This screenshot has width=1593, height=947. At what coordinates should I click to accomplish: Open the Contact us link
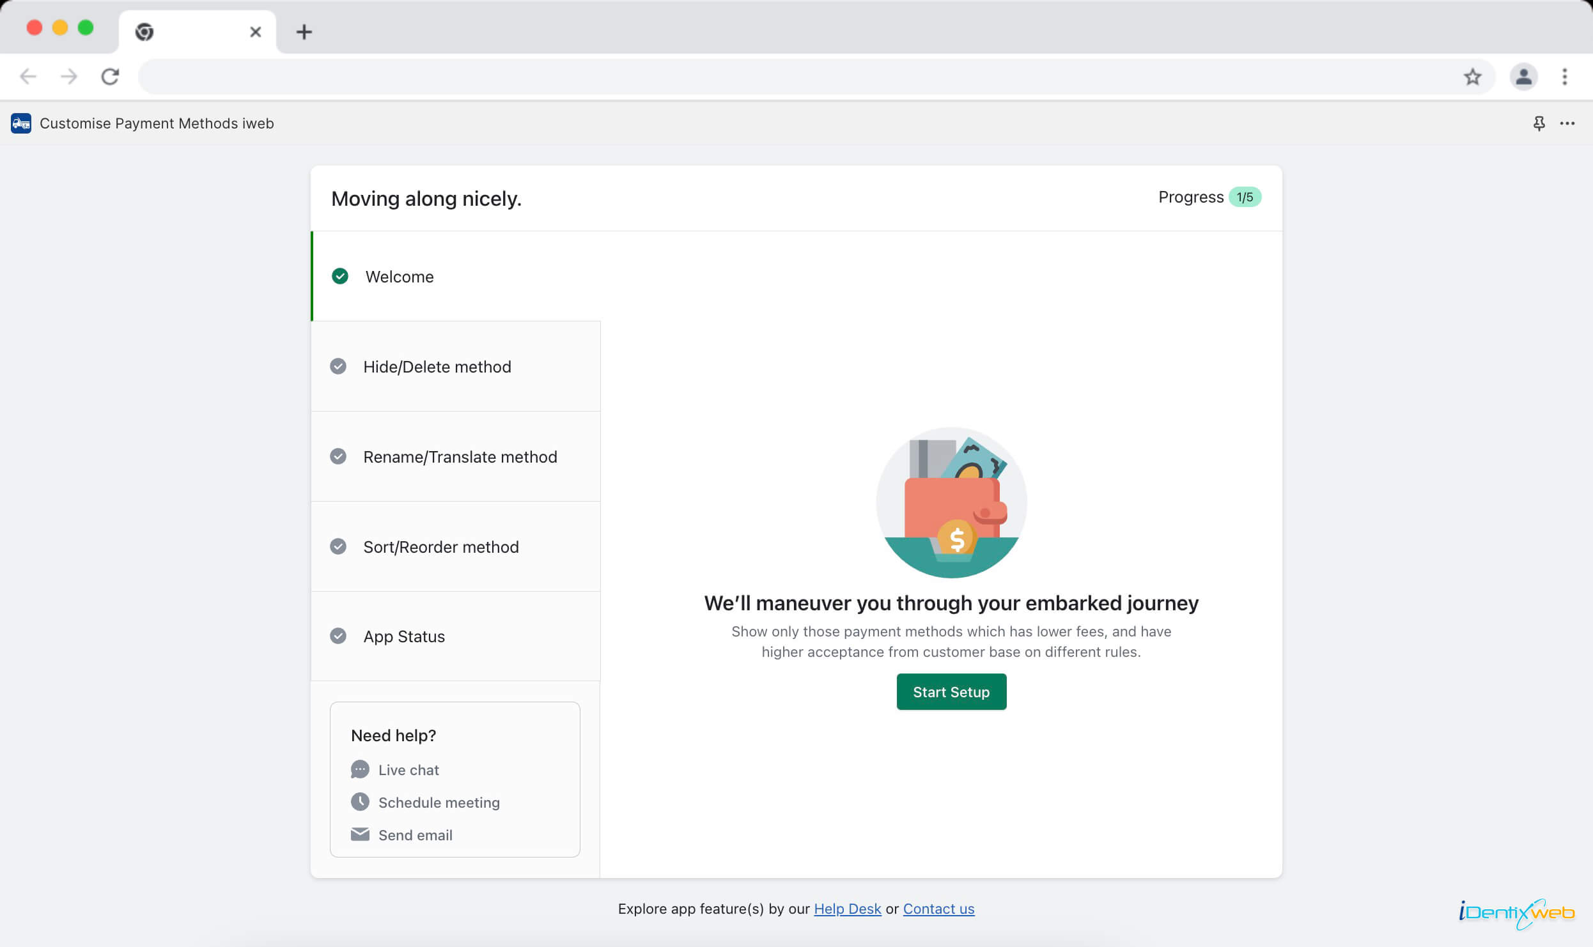coord(938,909)
